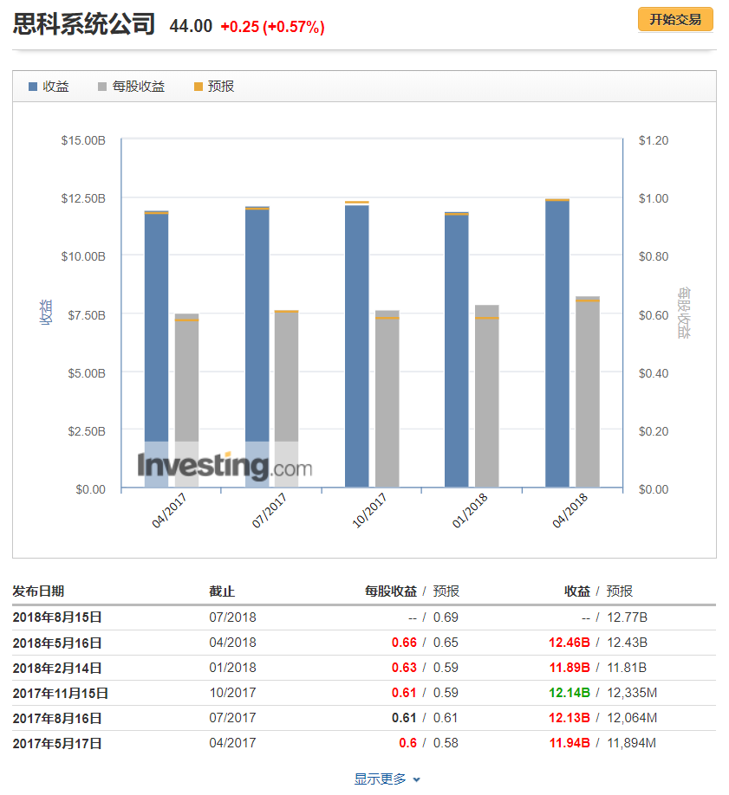Open the 显示更多 link
The width and height of the screenshot is (729, 795).
click(380, 779)
